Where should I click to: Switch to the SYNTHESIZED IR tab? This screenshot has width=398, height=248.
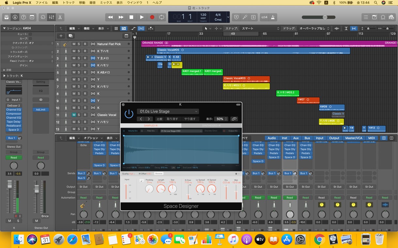pos(211,125)
